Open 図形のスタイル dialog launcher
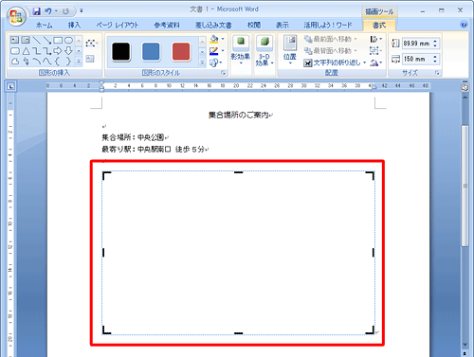 coord(223,73)
